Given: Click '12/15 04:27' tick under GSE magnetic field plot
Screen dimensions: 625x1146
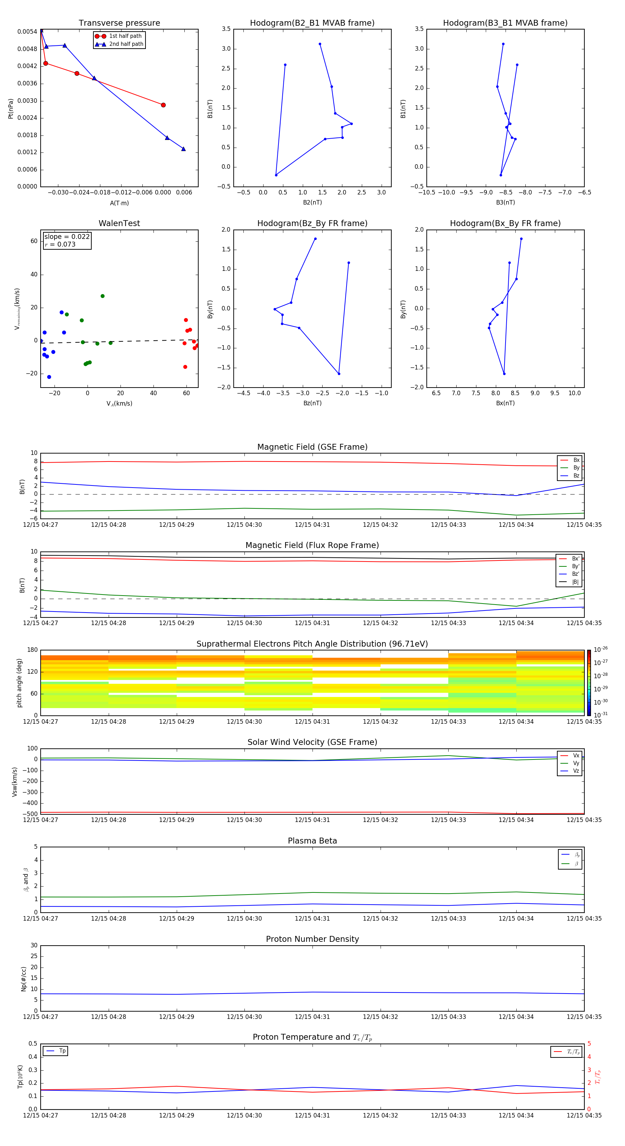Looking at the screenshot, I should coord(41,525).
